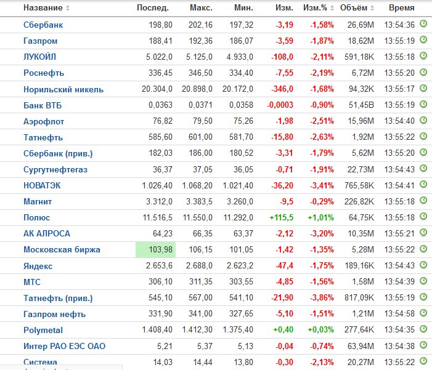
Task: Click the clock icon in Сургутнефтегаз row
Action: coord(423,168)
